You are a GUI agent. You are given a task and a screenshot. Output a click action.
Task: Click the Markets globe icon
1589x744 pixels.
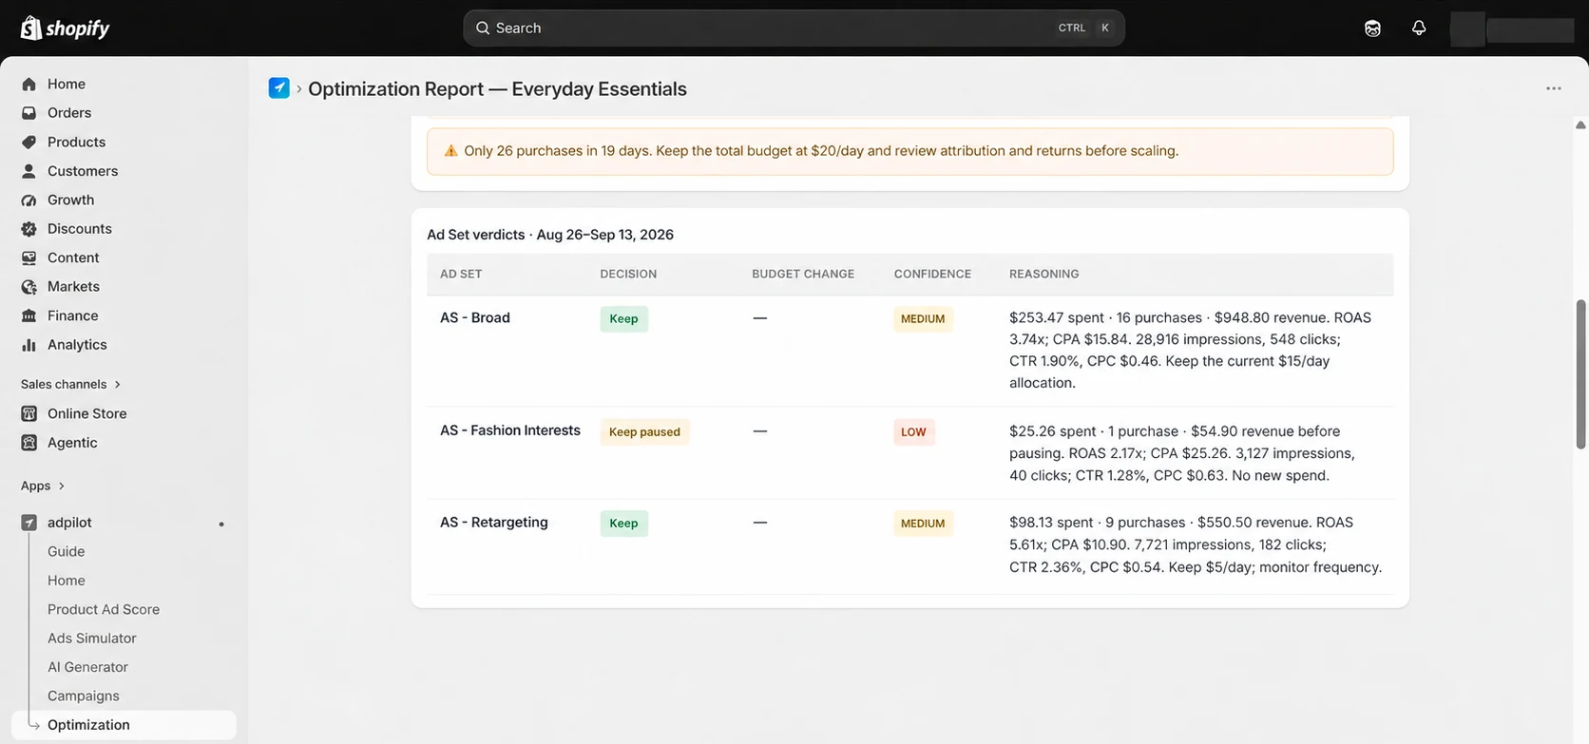tap(29, 287)
